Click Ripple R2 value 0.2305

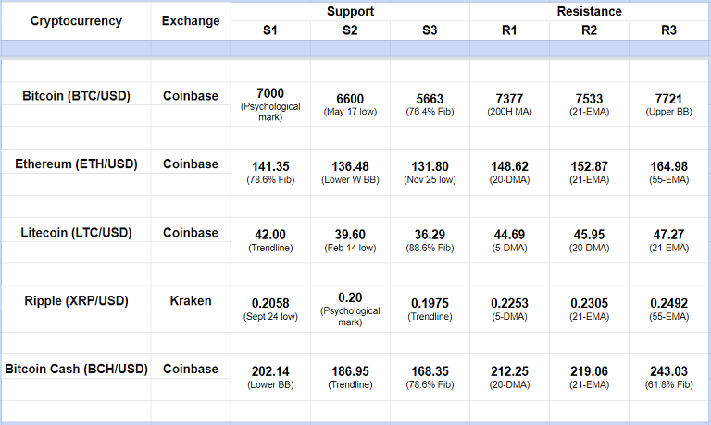click(x=590, y=303)
